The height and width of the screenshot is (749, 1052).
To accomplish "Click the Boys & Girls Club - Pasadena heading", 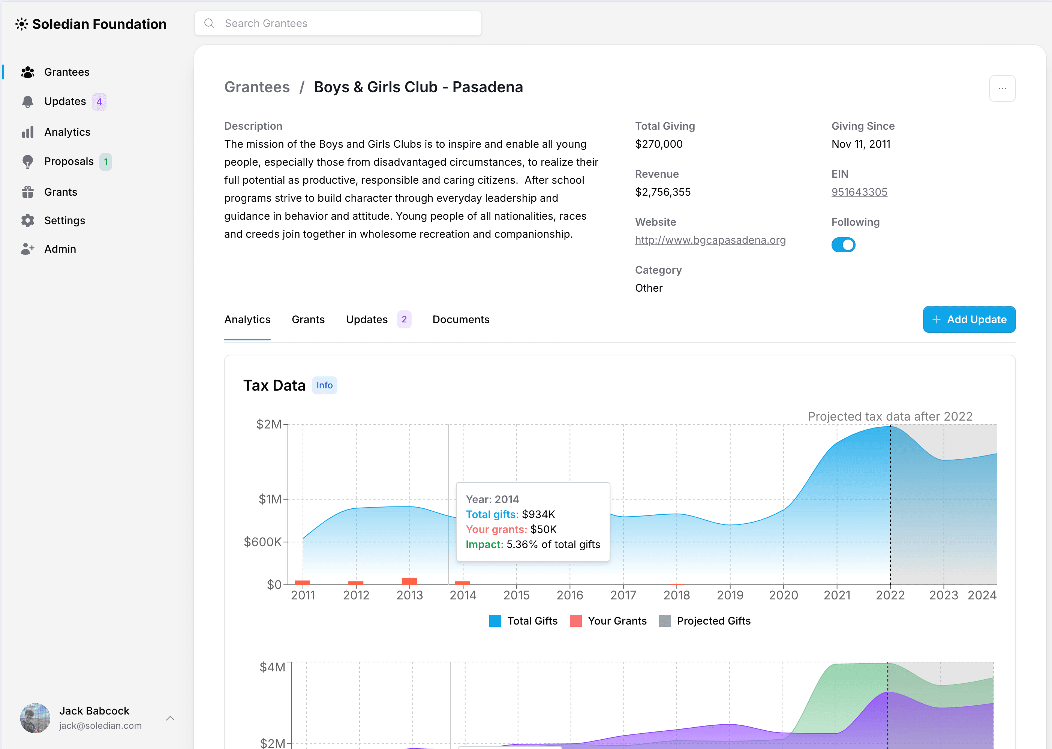I will click(x=418, y=87).
